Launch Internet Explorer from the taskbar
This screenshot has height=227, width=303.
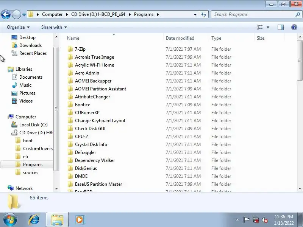coord(34,220)
